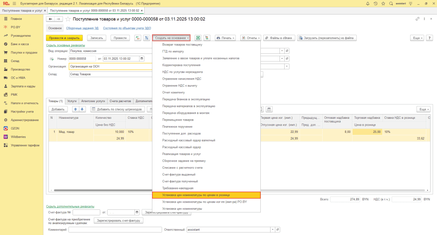This screenshot has width=437, height=235.
Task: Click the Скрыть основные реквизиты link
Action: point(65,45)
